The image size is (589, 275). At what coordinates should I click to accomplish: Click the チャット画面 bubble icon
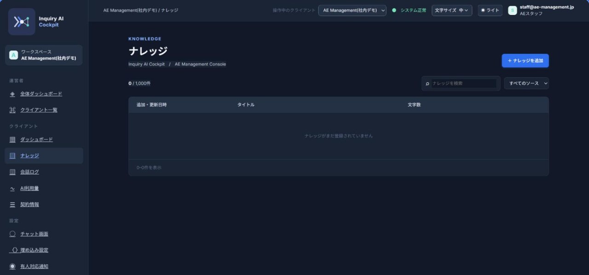pos(12,234)
